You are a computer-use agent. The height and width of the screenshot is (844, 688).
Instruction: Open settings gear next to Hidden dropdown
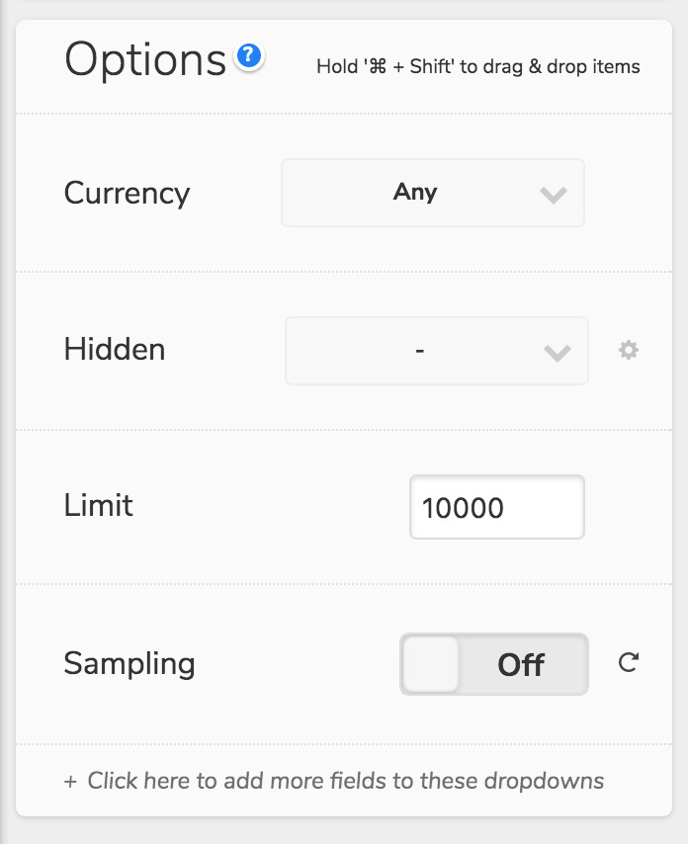click(629, 350)
